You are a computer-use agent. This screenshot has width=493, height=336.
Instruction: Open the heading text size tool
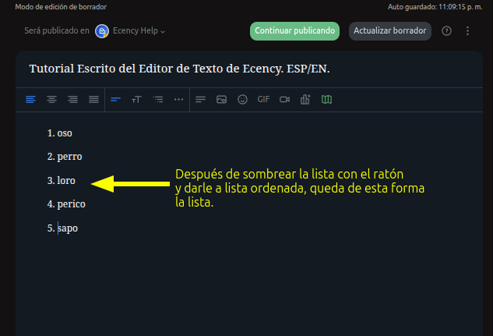(136, 100)
